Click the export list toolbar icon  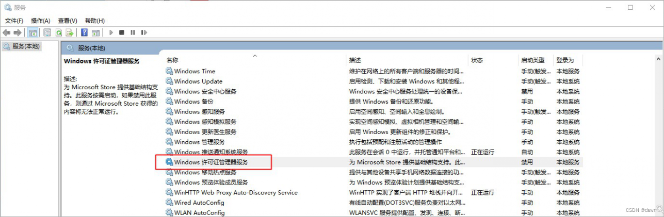click(70, 32)
